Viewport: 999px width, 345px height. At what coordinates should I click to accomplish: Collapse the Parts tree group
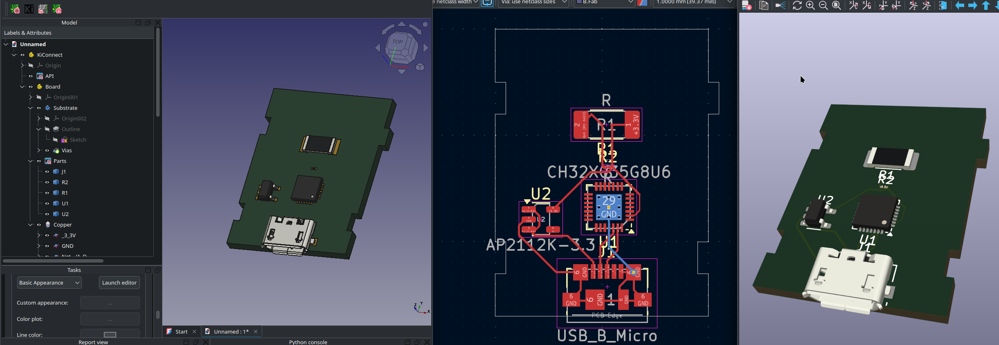tap(30, 161)
